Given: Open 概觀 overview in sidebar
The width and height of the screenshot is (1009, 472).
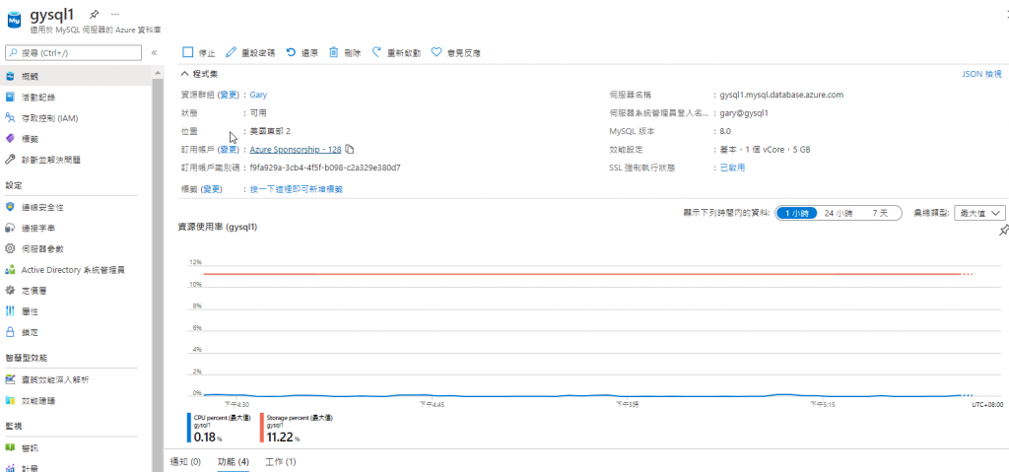Looking at the screenshot, I should 76,76.
